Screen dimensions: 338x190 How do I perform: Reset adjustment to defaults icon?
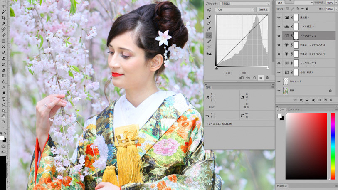click(254, 78)
